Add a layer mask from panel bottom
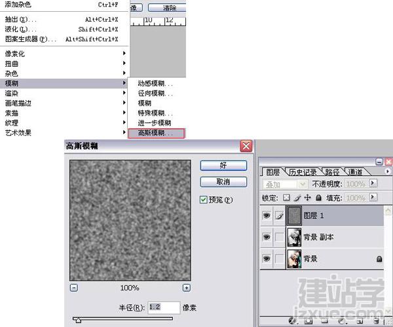393x327 pixels. (x=309, y=320)
